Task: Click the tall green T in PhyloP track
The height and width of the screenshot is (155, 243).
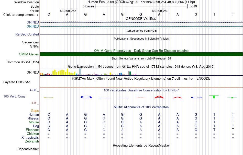Action: click(x=214, y=97)
